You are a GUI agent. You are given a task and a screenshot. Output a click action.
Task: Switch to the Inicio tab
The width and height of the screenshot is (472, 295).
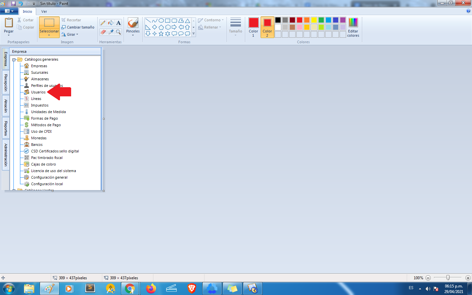click(28, 11)
